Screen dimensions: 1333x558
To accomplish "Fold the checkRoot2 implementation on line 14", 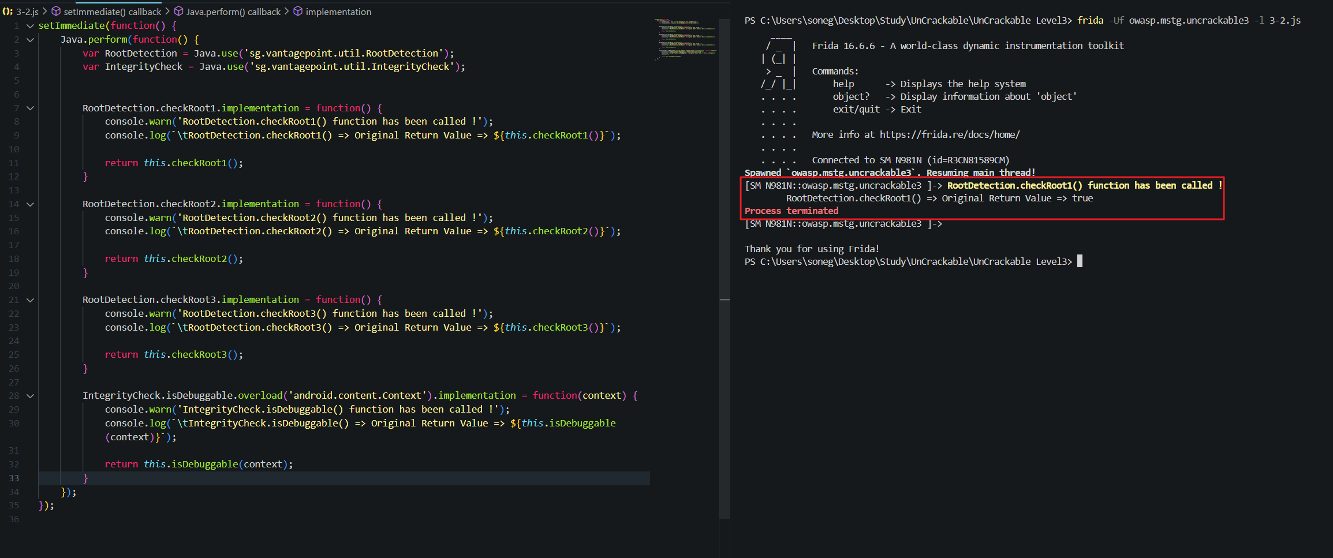I will [30, 204].
